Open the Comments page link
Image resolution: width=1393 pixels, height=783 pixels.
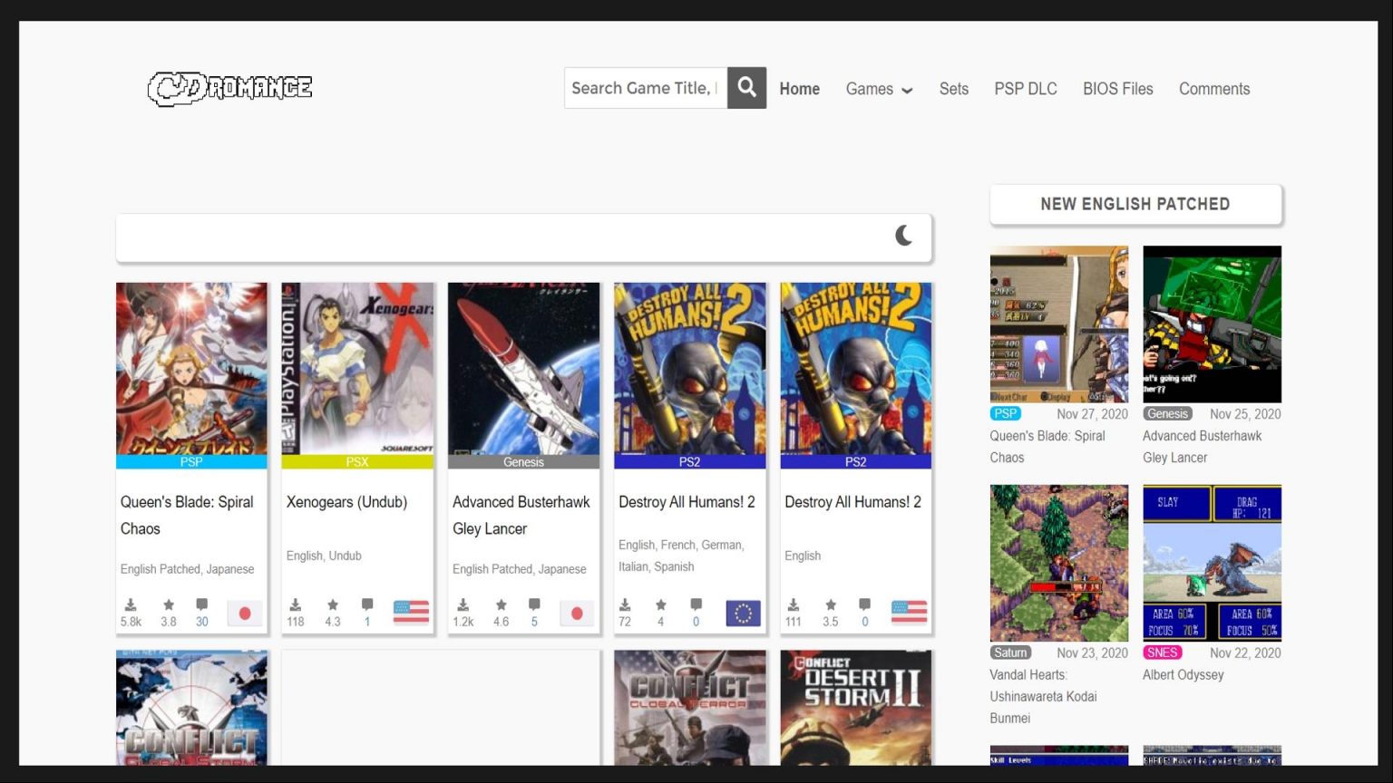click(x=1213, y=89)
